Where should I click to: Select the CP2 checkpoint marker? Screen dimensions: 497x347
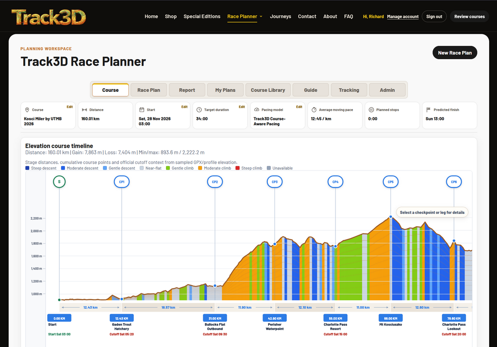tap(215, 182)
